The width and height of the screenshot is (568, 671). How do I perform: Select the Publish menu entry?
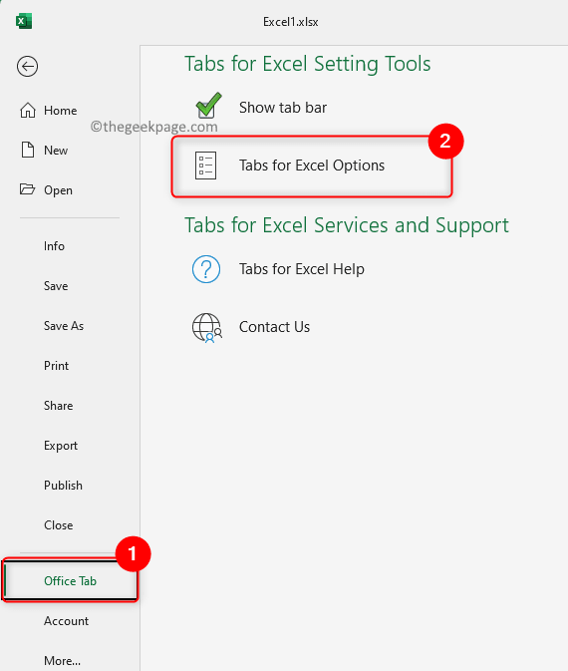point(63,486)
